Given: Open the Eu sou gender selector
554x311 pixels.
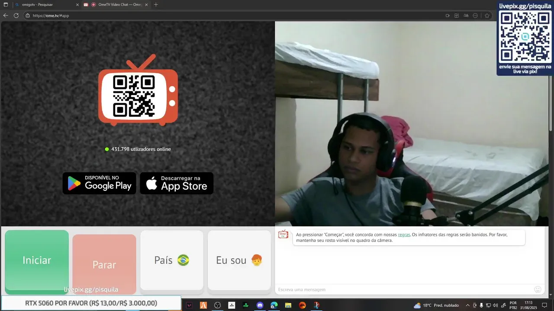Looking at the screenshot, I should click(239, 260).
